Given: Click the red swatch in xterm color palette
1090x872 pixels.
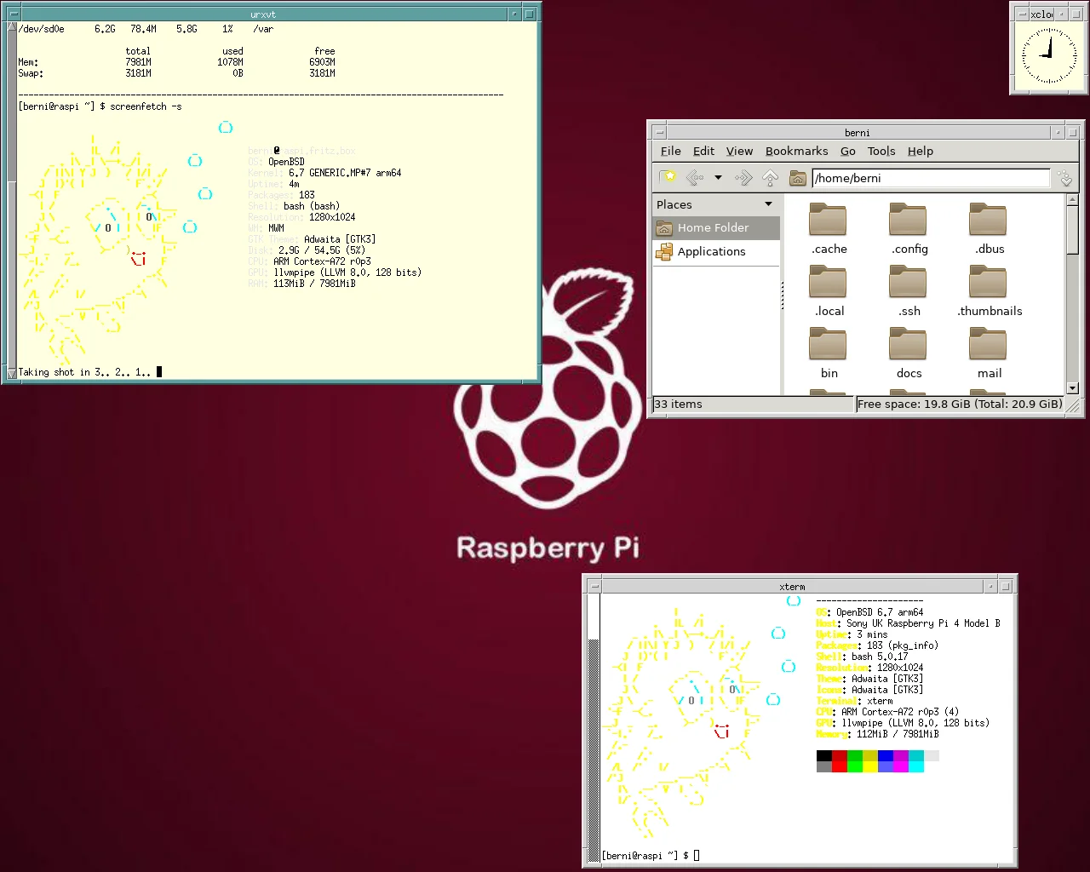Looking at the screenshot, I should point(840,755).
